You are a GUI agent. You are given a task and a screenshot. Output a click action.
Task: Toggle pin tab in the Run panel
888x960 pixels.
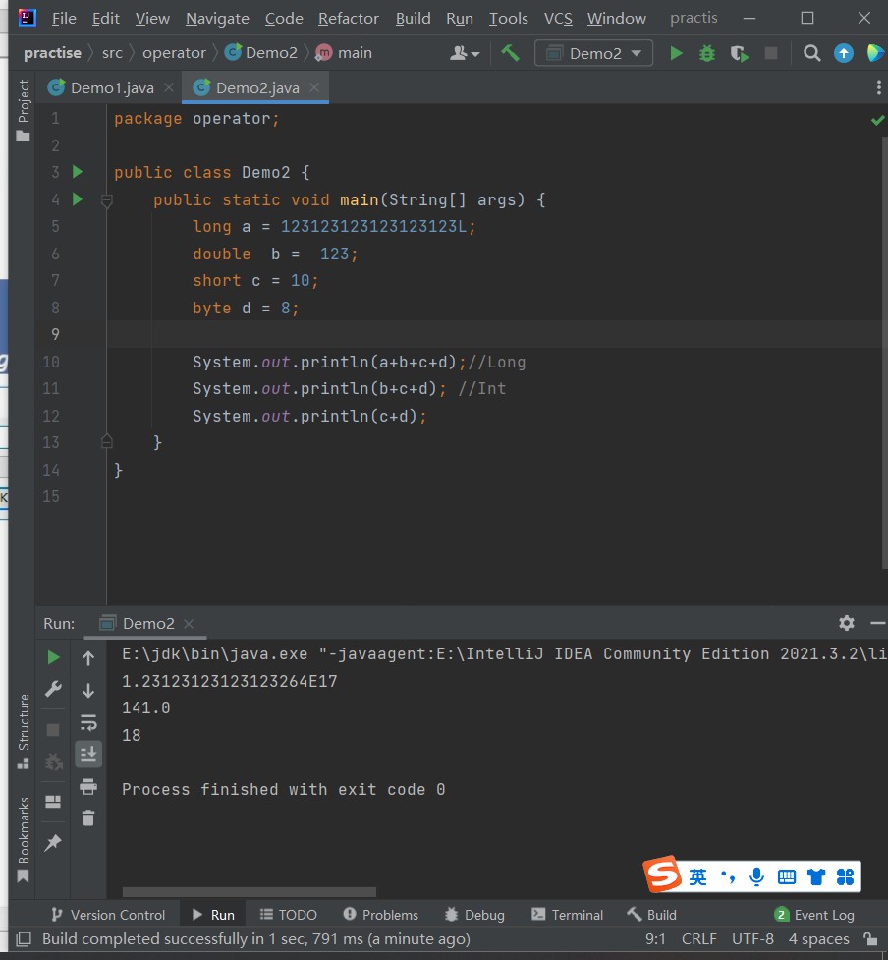(x=54, y=843)
